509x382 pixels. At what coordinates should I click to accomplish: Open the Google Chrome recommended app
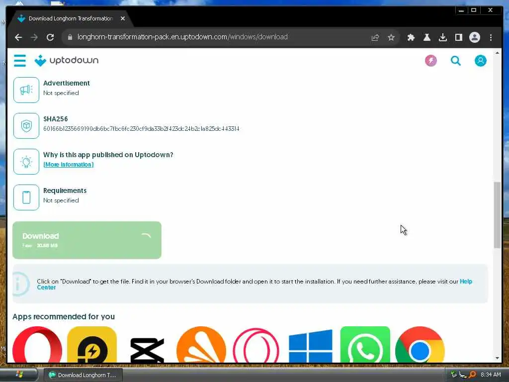click(x=420, y=344)
